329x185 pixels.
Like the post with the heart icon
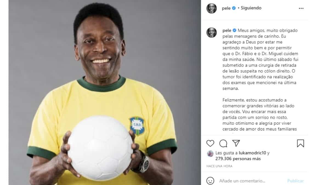210,143
